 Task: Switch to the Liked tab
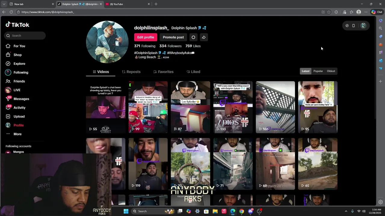tap(193, 72)
